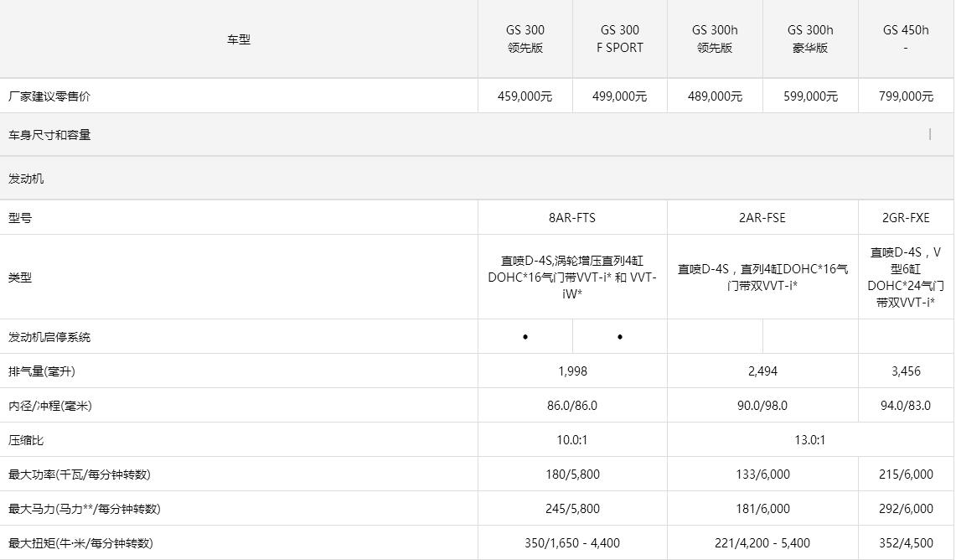Click the start-stop bullet under GS 300 领先版
The width and height of the screenshot is (956, 560).
(x=525, y=337)
